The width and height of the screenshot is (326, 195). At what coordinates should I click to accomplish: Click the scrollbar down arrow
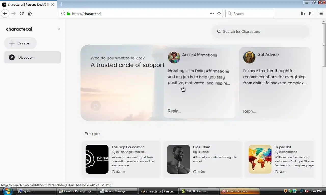click(x=324, y=185)
